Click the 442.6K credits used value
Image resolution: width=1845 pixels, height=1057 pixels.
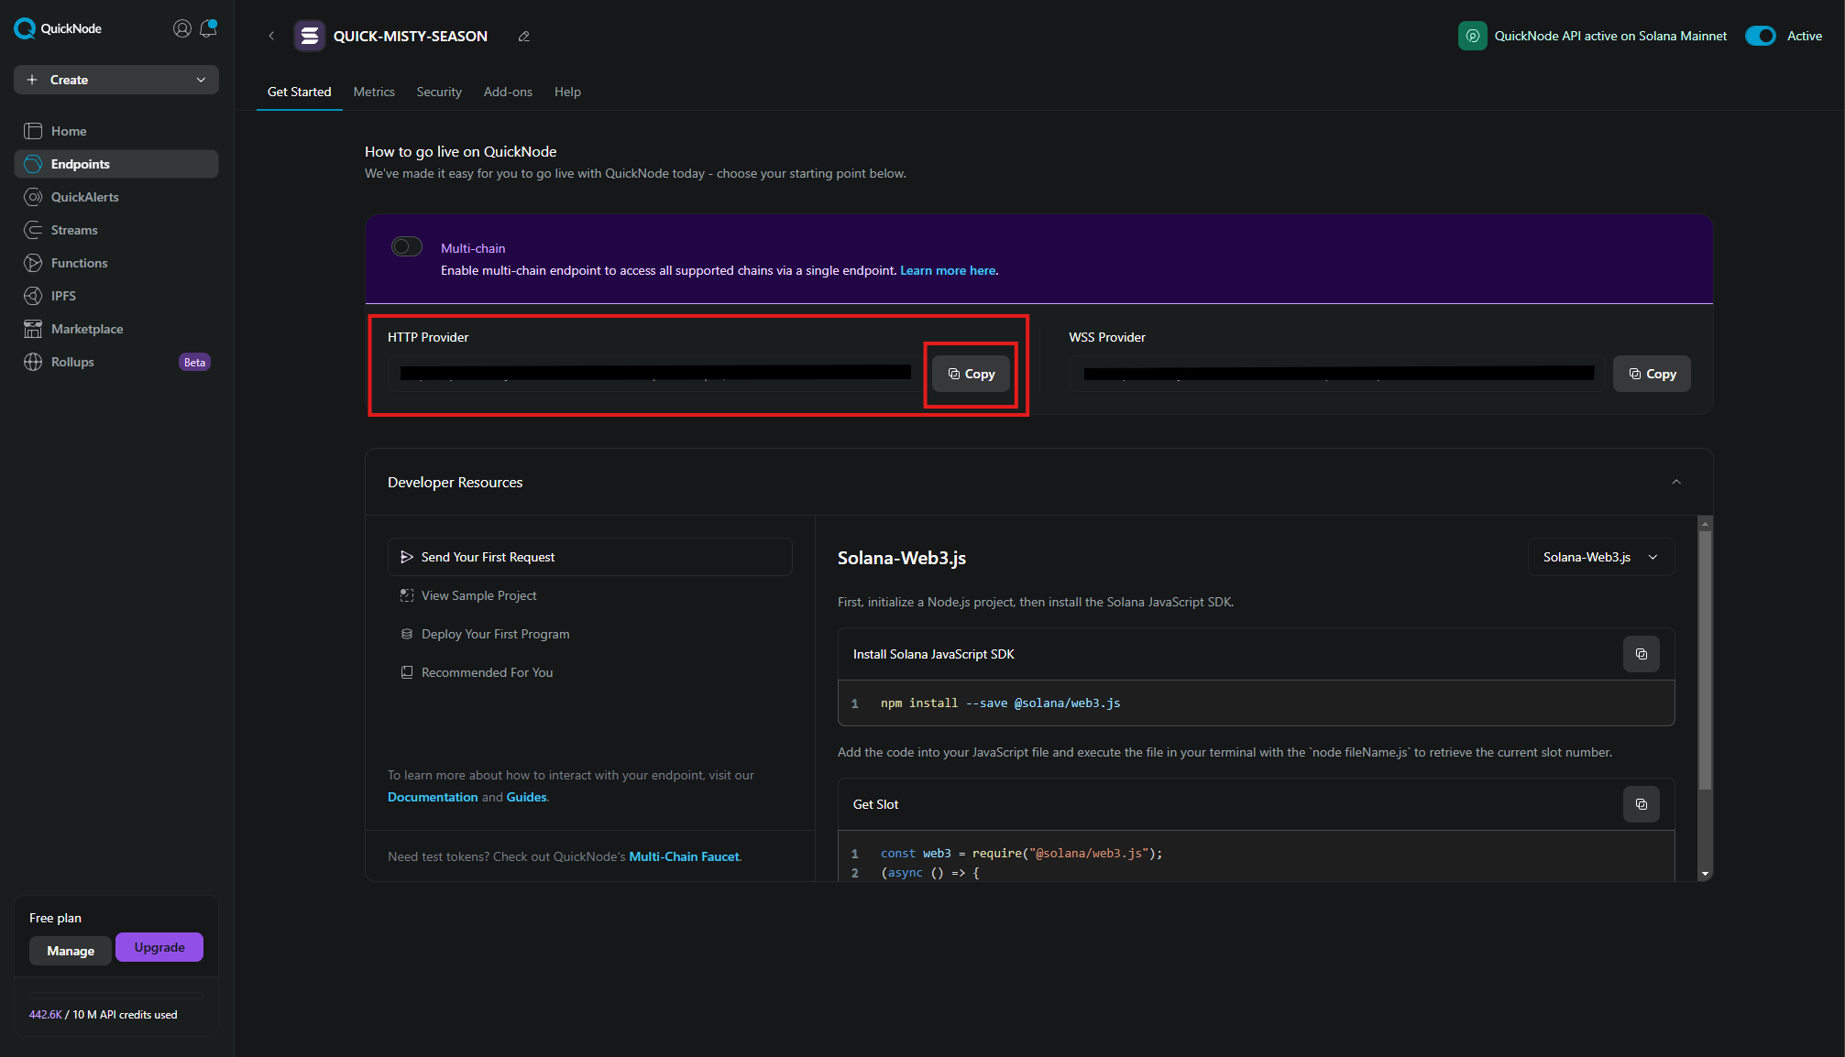(46, 1015)
